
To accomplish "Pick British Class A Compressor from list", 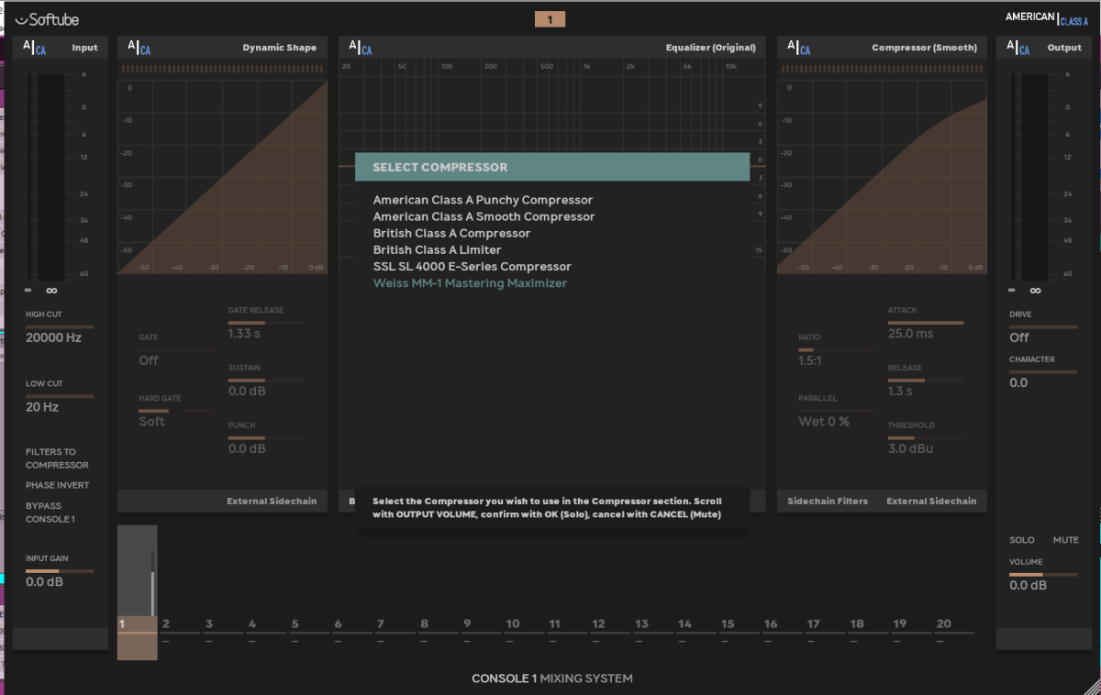I will [x=451, y=233].
